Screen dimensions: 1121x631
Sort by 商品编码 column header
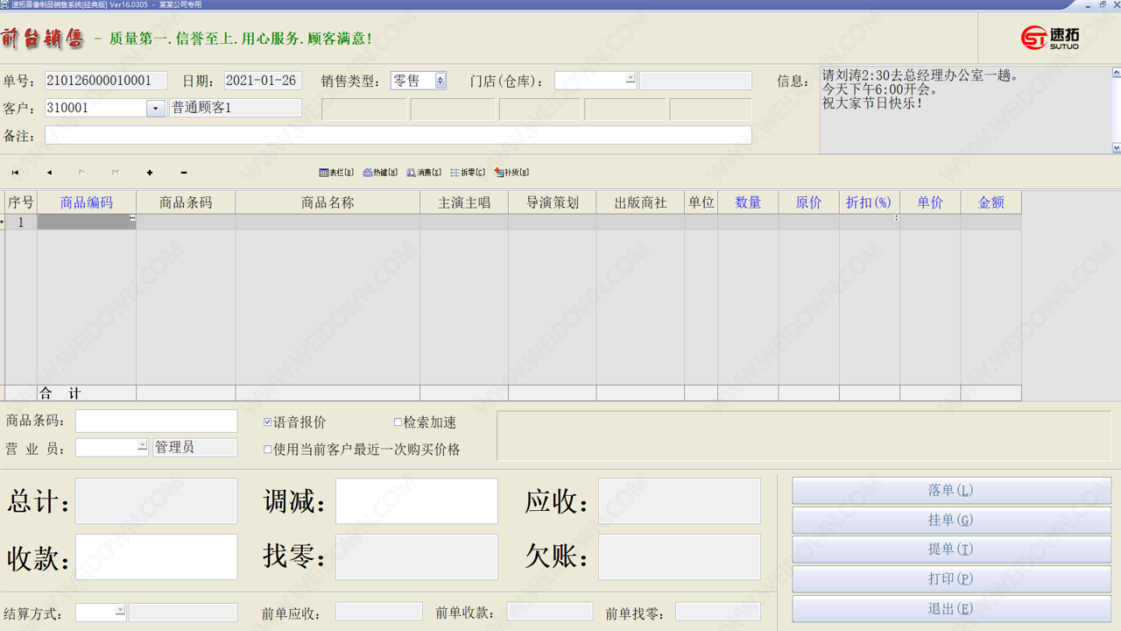87,202
